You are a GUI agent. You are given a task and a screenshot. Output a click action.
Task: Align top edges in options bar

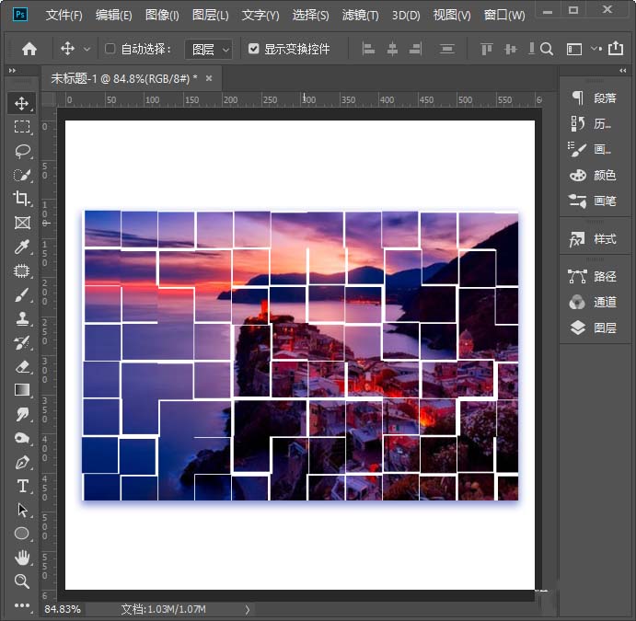pos(486,49)
